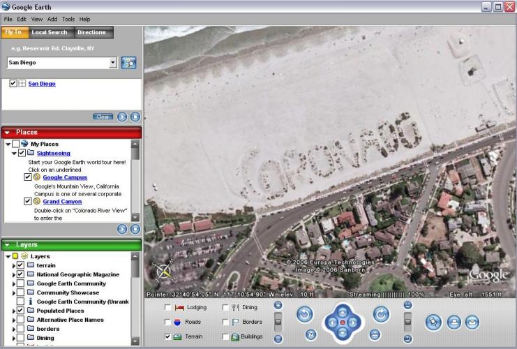This screenshot has height=349, width=517.
Task: Click the Print icon button
Action: click(x=454, y=322)
